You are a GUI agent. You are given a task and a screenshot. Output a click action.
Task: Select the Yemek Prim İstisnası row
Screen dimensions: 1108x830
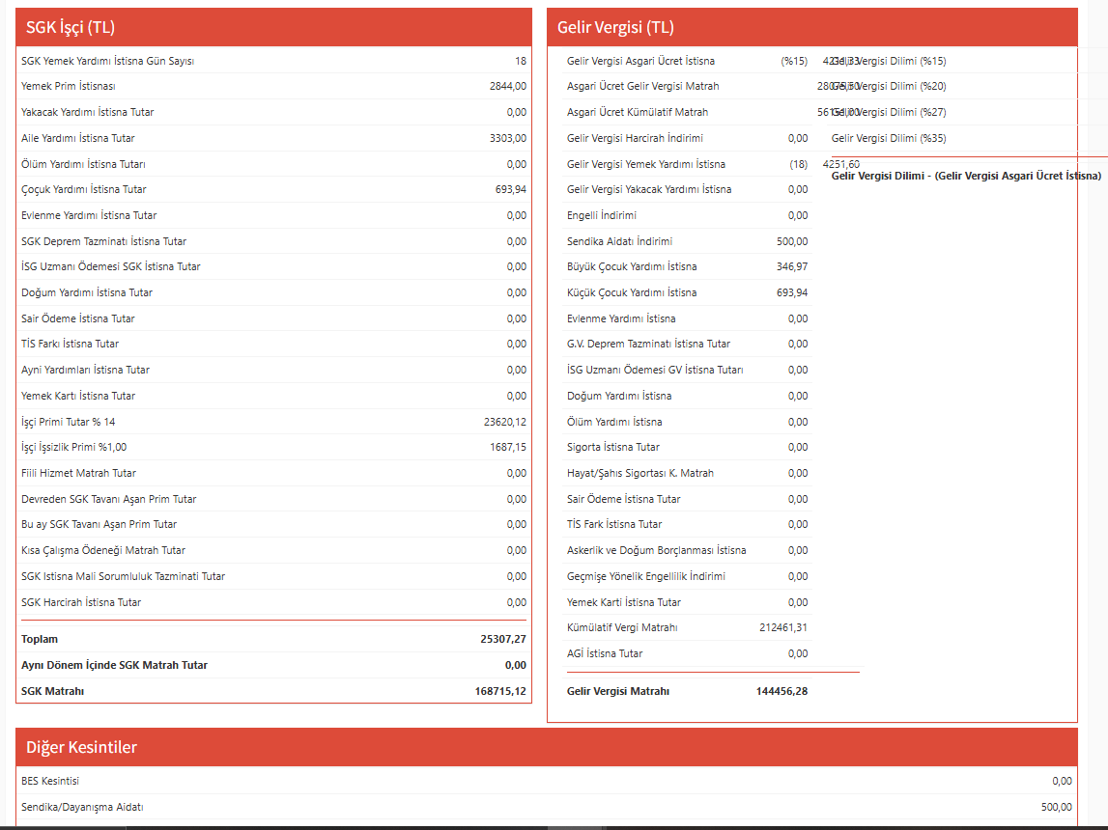pyautogui.click(x=273, y=87)
